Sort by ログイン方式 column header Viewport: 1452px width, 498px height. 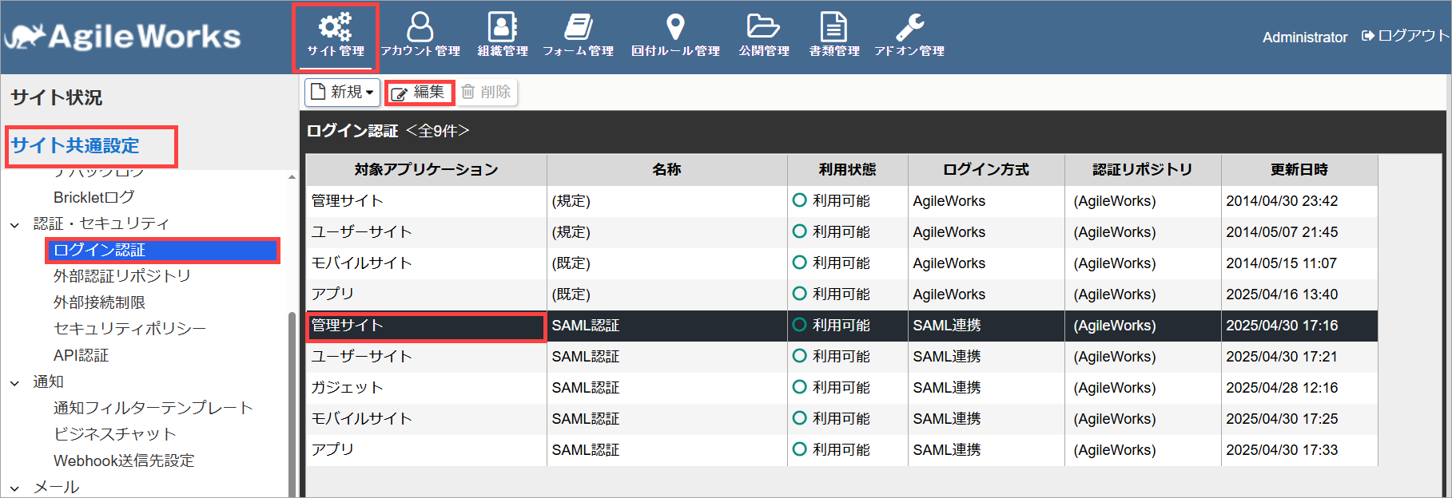click(x=986, y=169)
